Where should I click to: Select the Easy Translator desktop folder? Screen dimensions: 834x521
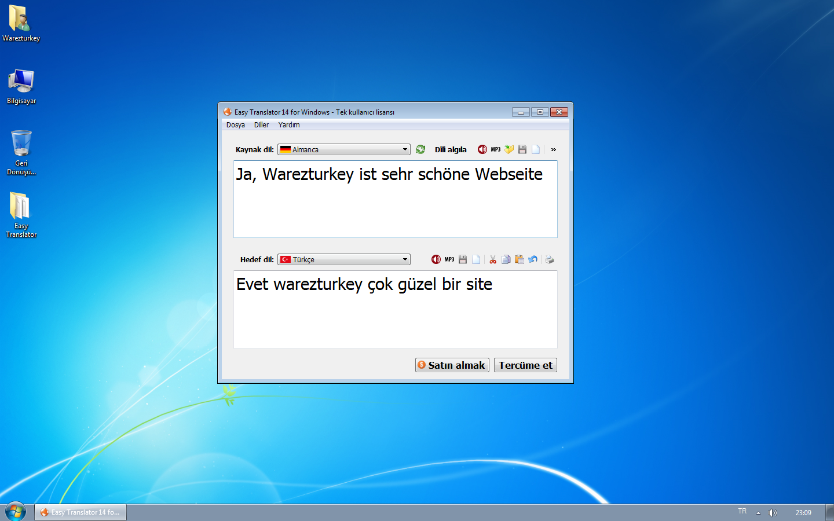tap(21, 215)
